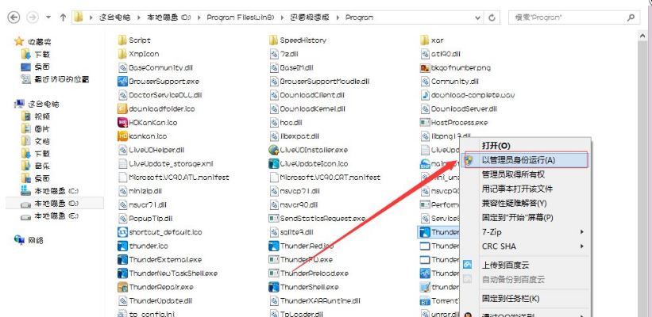The width and height of the screenshot is (652, 317).
Task: Select the LiveUDInstaller.exe globe icon
Action: click(274, 150)
